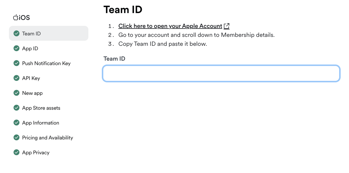Click the external link icon beside Apple Account link
Image resolution: width=349 pixels, height=173 pixels.
pyautogui.click(x=226, y=26)
